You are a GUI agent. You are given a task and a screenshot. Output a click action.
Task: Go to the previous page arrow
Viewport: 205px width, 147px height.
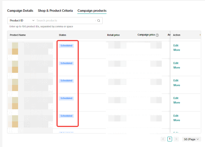click(163, 139)
